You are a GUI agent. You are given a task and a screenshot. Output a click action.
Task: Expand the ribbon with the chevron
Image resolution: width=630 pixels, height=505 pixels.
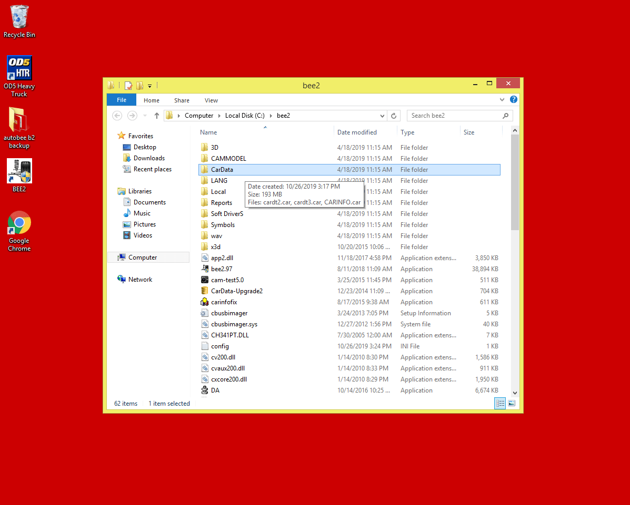(x=502, y=100)
